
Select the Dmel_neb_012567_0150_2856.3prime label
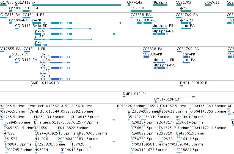(60, 106)
